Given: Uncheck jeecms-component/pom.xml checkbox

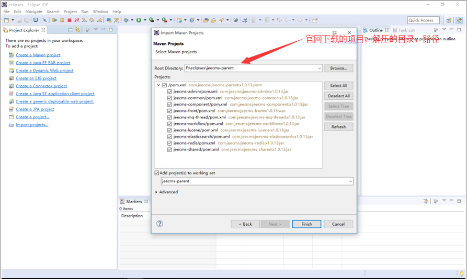Looking at the screenshot, I should pos(169,104).
